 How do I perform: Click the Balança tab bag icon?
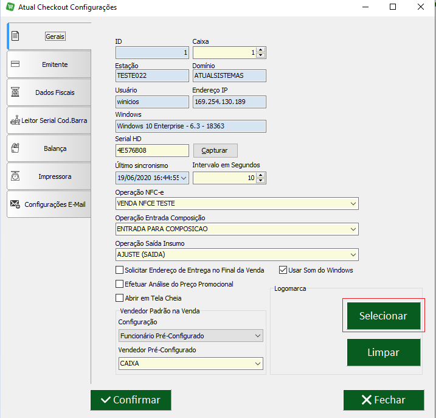click(15, 148)
